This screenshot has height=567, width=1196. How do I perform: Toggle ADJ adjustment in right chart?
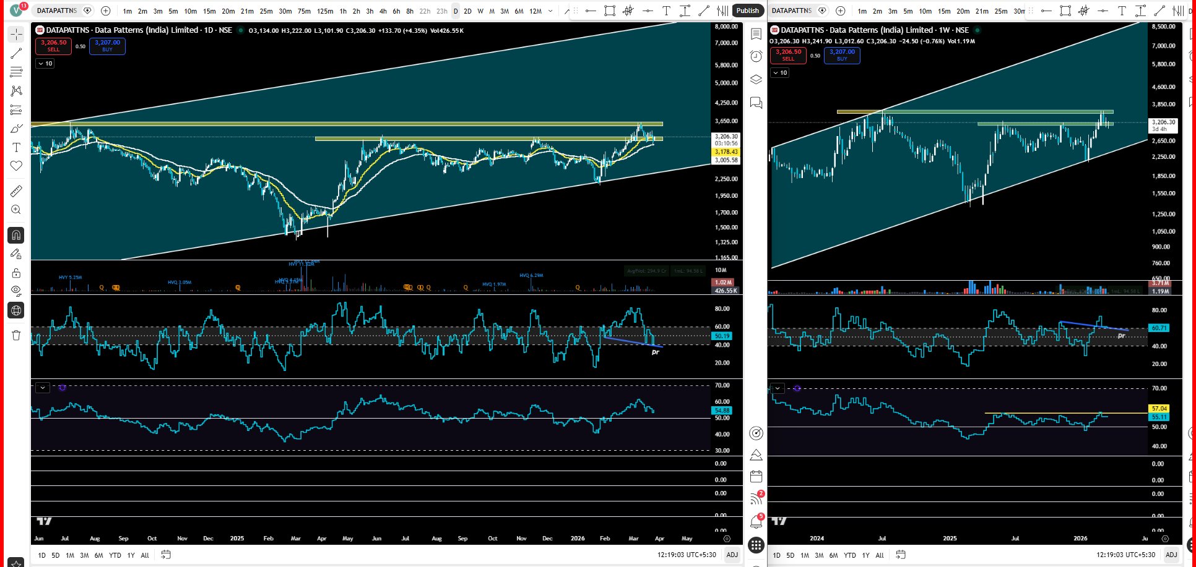coord(1171,555)
